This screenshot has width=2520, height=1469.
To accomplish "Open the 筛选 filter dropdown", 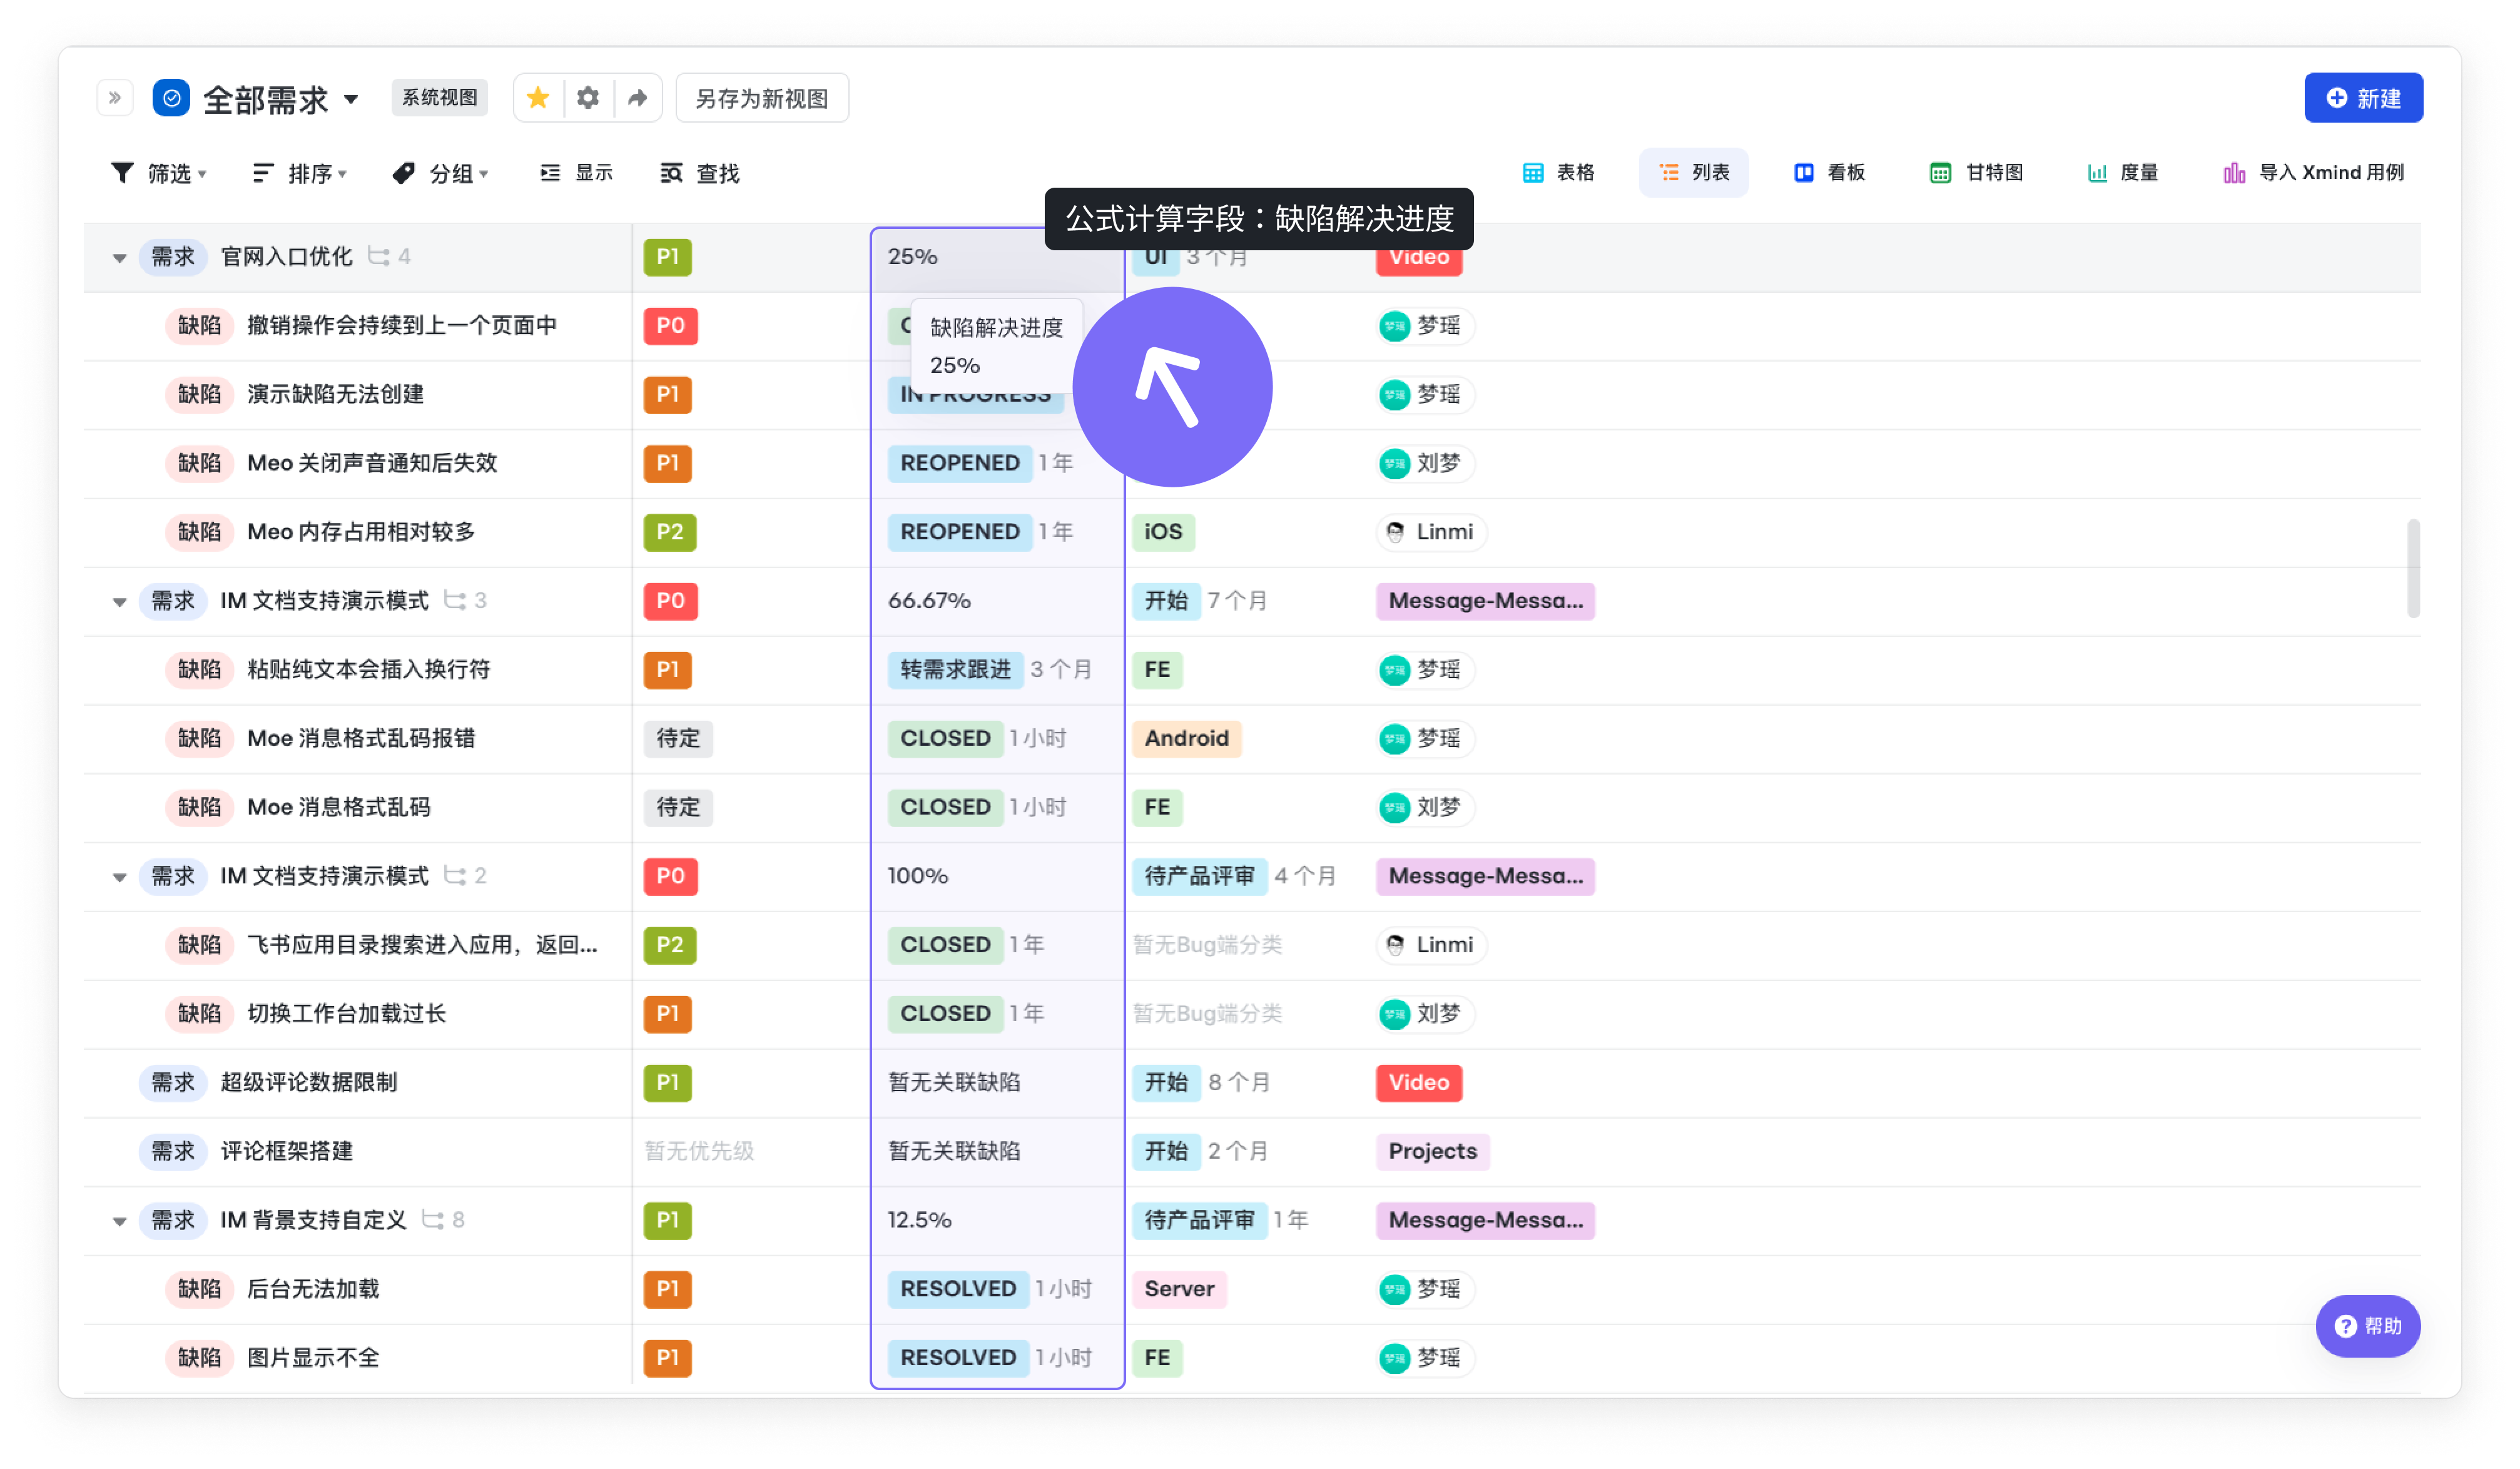I will [x=158, y=173].
